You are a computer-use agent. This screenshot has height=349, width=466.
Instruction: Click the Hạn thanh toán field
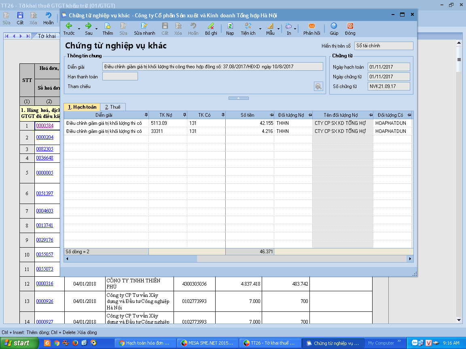pos(120,76)
